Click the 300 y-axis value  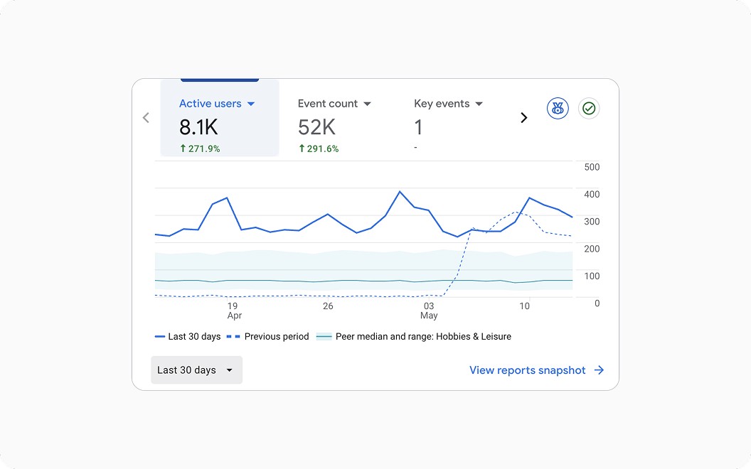(x=592, y=222)
